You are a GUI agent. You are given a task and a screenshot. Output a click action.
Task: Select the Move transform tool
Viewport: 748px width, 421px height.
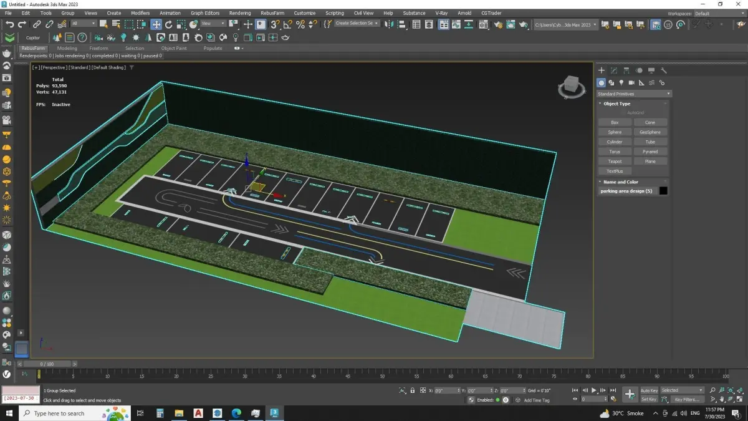[x=156, y=24]
